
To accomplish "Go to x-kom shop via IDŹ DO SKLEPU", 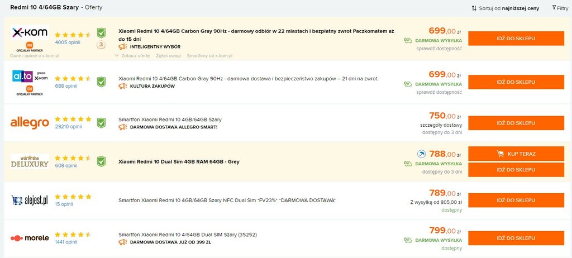I will pos(516,39).
